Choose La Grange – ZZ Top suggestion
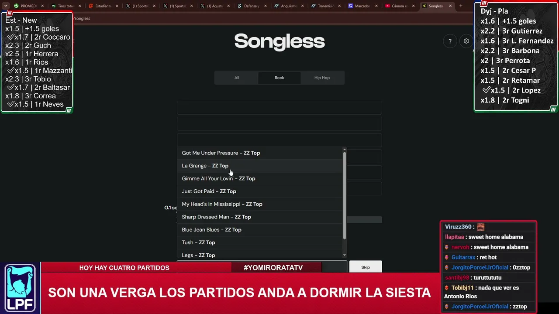This screenshot has width=559, height=314. 260,166
